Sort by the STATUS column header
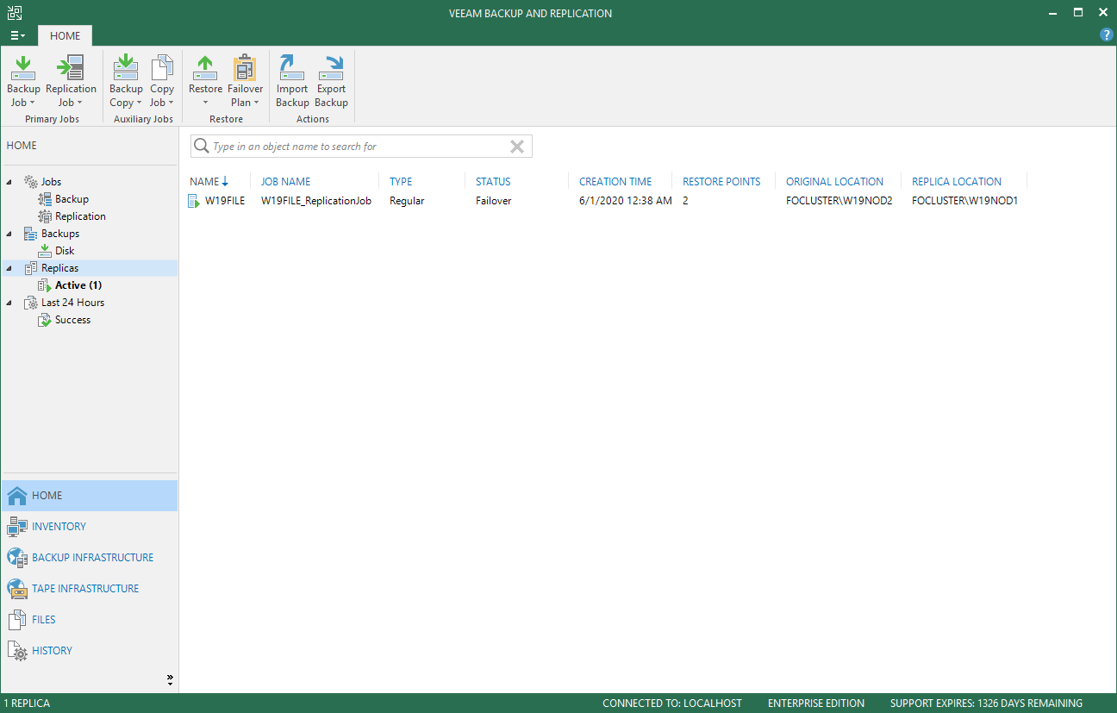The image size is (1117, 713). tap(493, 182)
